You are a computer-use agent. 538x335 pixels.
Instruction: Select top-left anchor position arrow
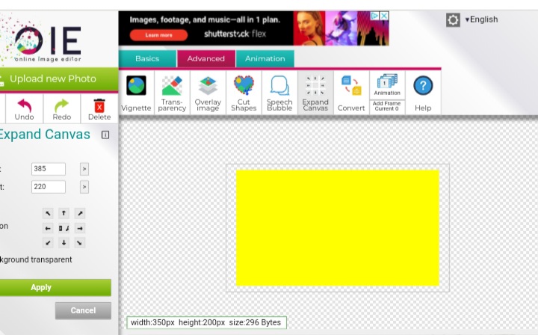click(49, 214)
